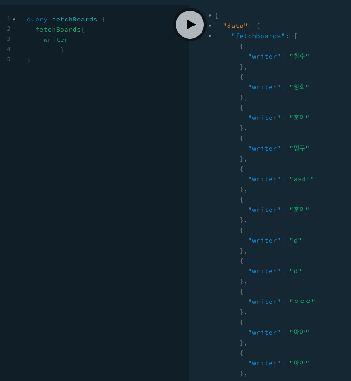
Task: Click the "data" key in the response
Action: (x=235, y=26)
